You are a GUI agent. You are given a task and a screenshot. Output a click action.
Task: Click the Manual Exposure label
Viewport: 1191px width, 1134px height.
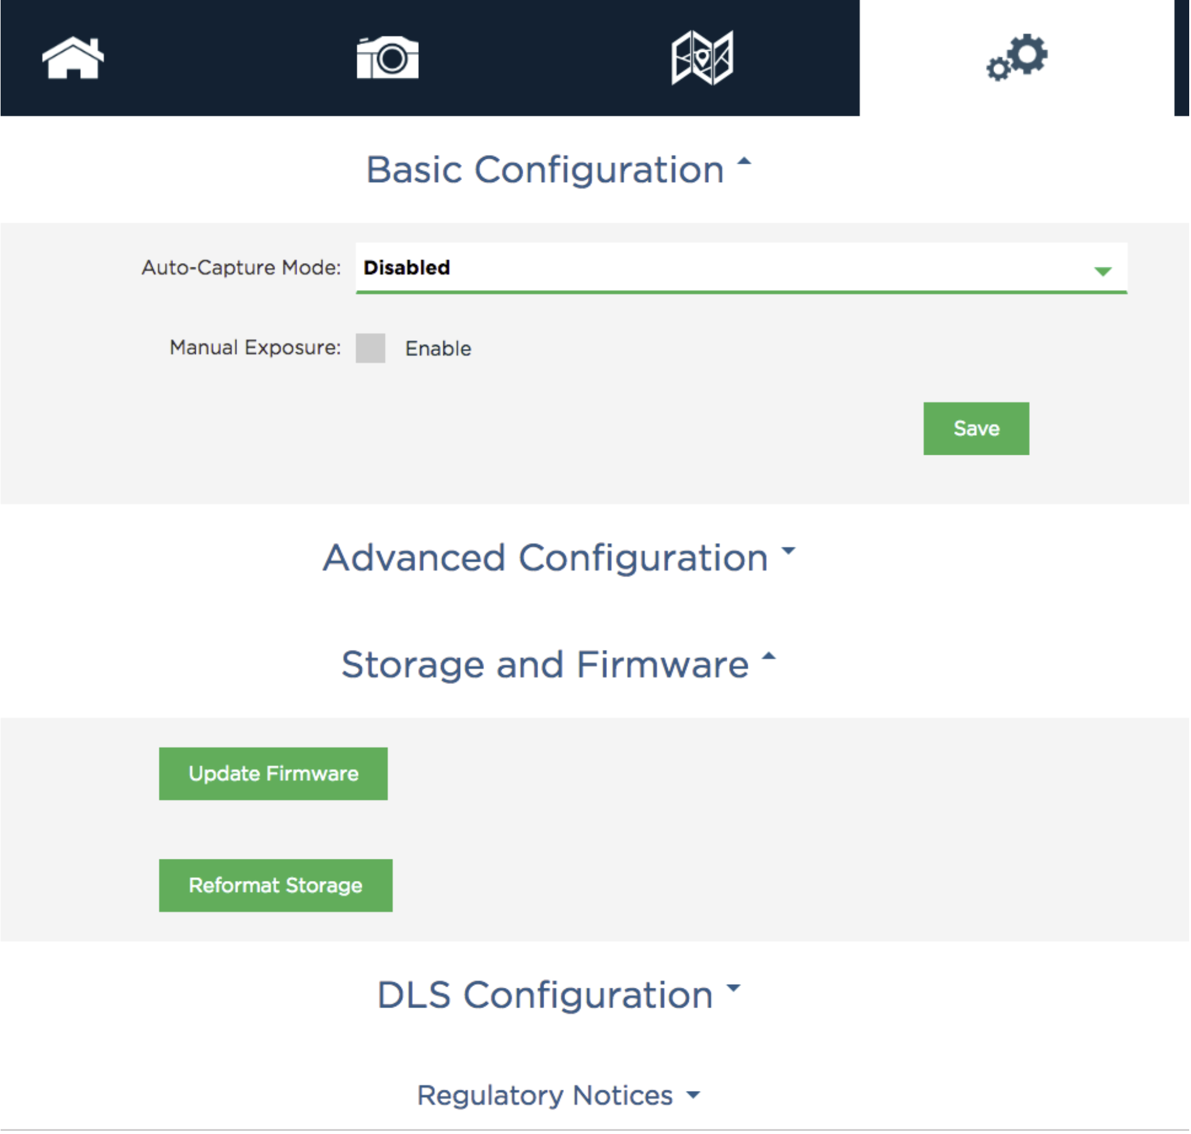click(255, 348)
